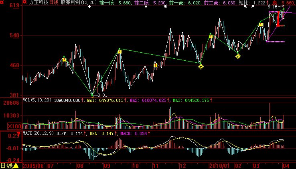Click the 前二高: 6.030 value

coord(220,3)
